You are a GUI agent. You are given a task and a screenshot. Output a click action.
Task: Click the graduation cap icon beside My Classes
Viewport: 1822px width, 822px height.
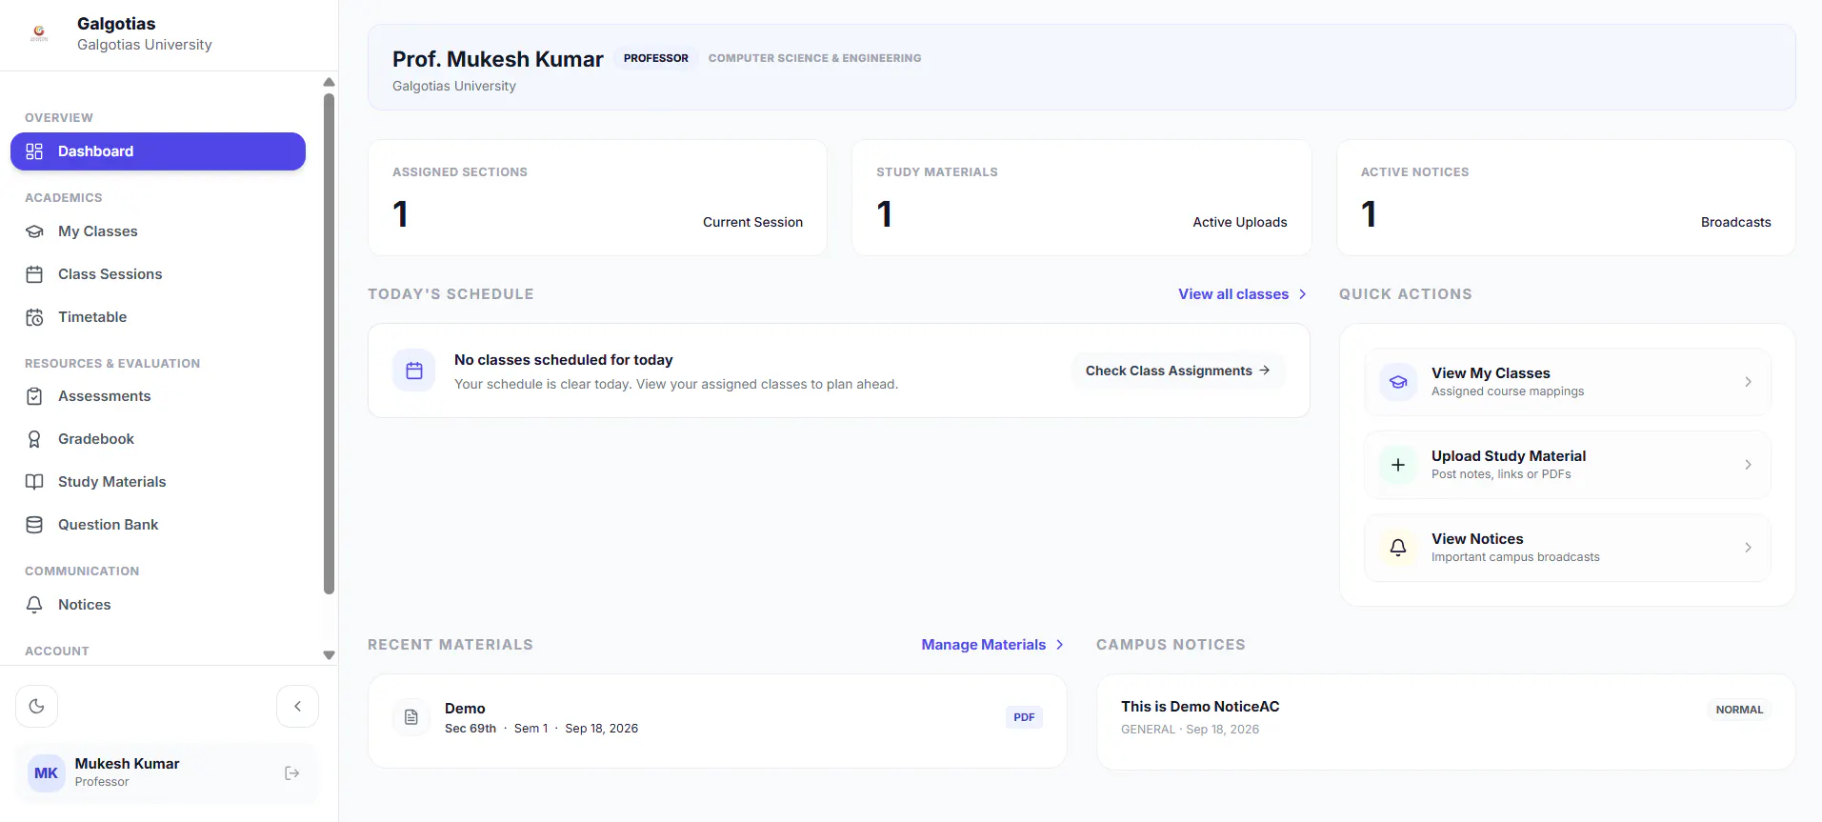click(34, 231)
